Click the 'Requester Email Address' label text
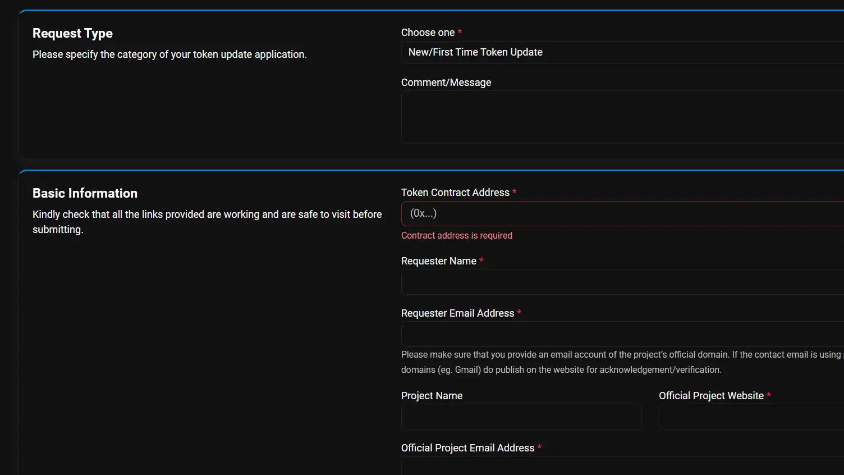The height and width of the screenshot is (475, 844). 457,313
